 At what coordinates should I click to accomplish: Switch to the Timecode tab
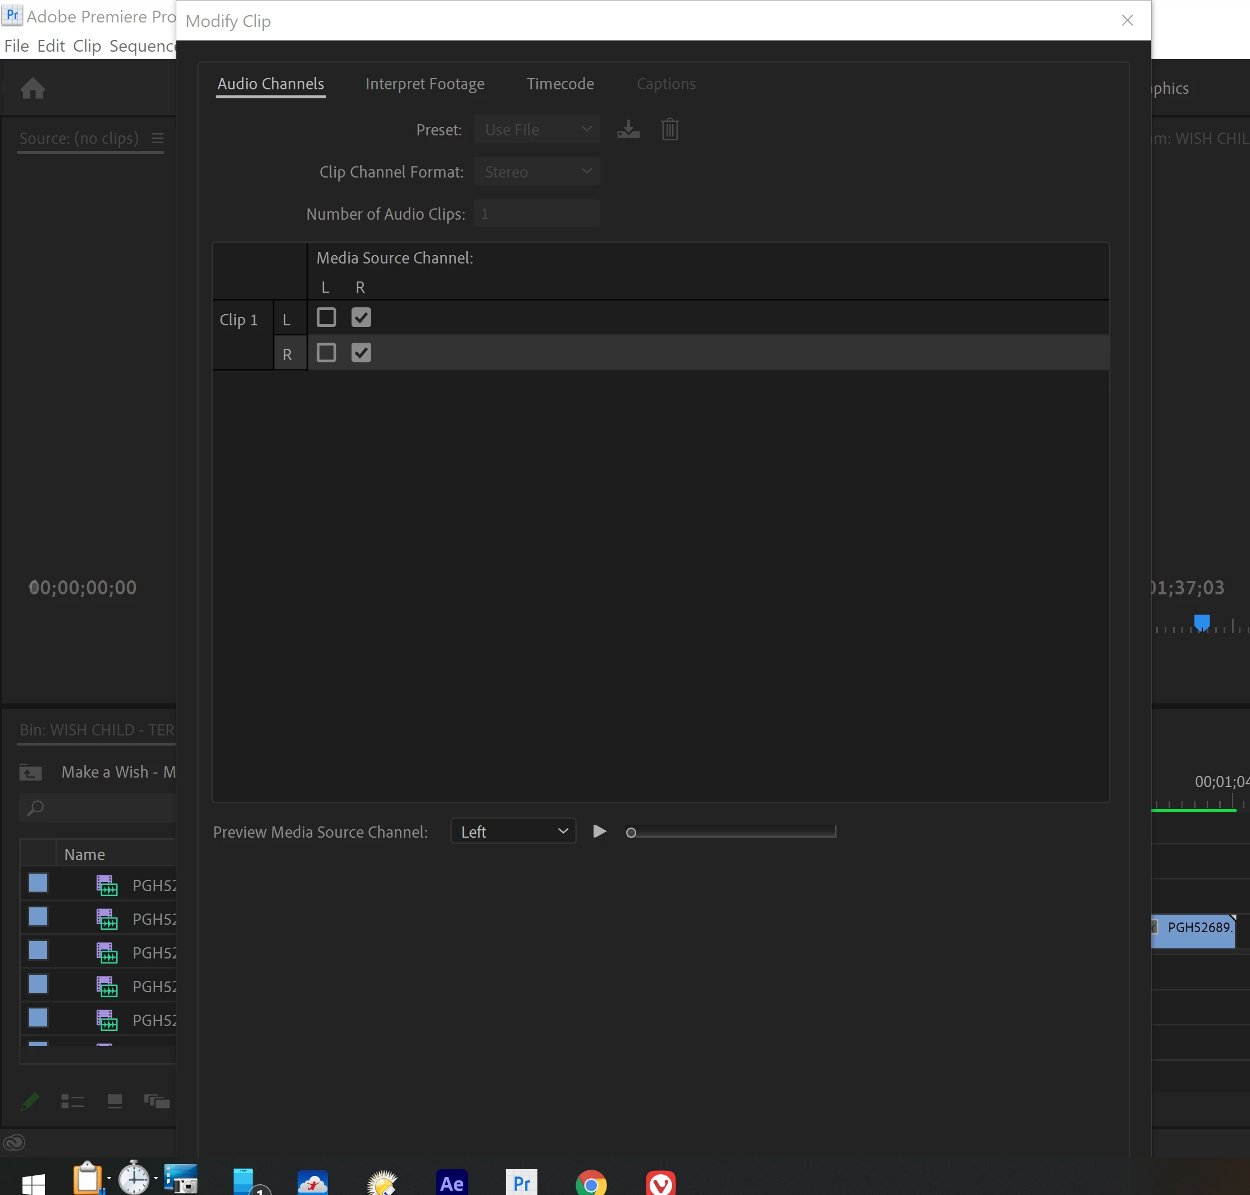(560, 84)
